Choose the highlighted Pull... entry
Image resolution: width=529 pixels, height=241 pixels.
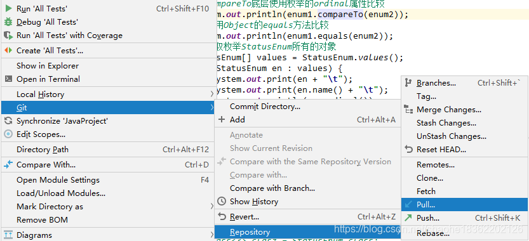[465, 204]
